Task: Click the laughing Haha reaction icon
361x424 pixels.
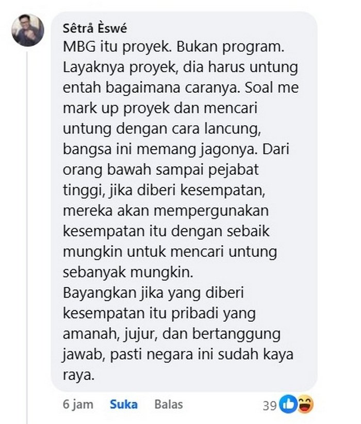Action: pos(305,404)
